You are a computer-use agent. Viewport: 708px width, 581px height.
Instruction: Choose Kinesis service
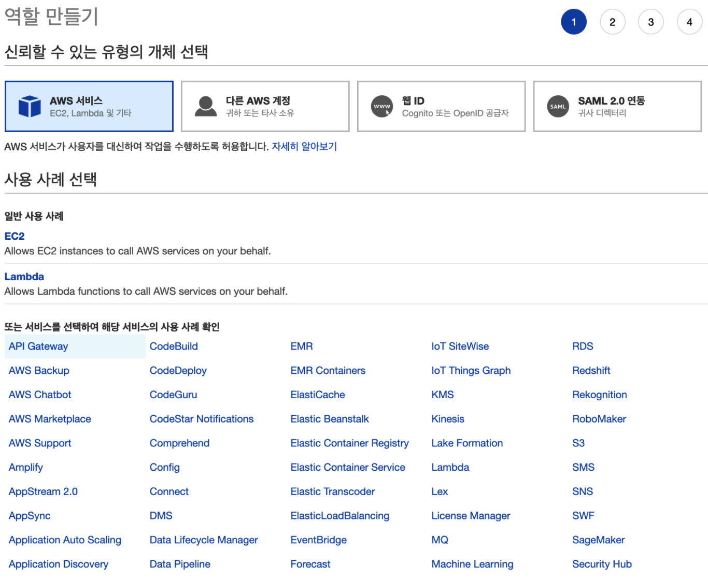click(x=448, y=419)
